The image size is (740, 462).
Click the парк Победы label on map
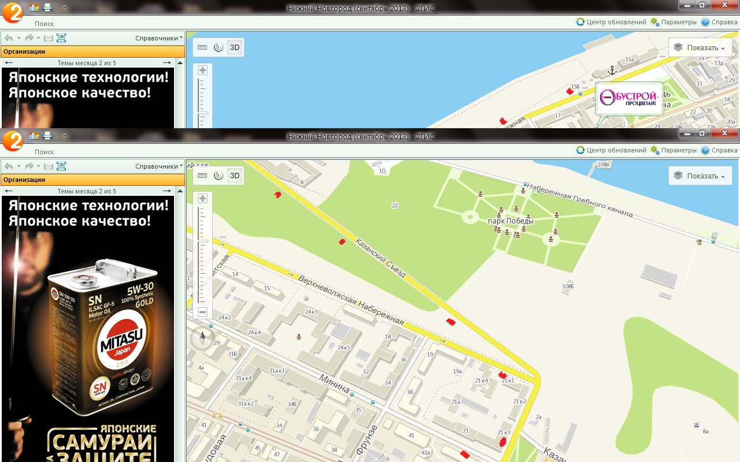click(x=510, y=221)
